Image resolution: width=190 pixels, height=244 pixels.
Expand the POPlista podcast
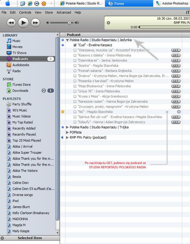67,132
